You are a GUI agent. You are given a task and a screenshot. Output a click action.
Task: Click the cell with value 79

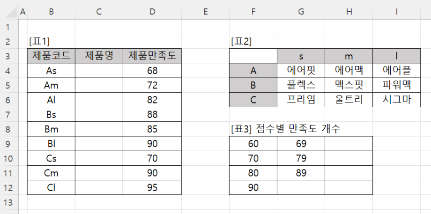(301, 158)
